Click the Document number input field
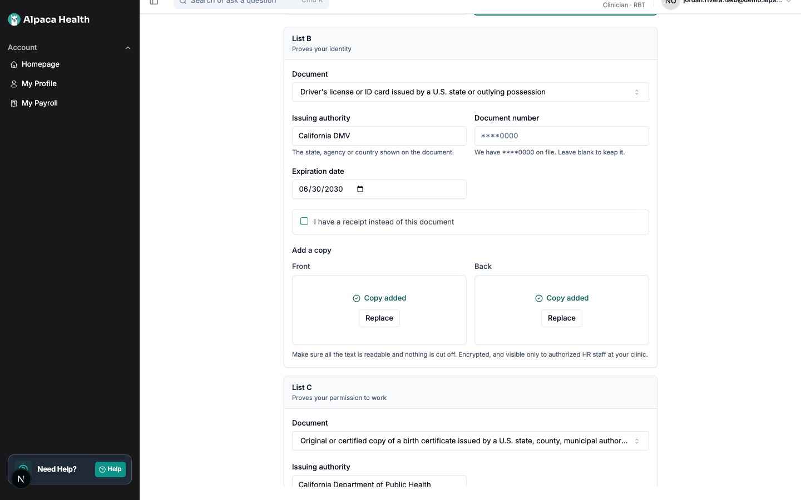The height and width of the screenshot is (500, 801). click(562, 136)
